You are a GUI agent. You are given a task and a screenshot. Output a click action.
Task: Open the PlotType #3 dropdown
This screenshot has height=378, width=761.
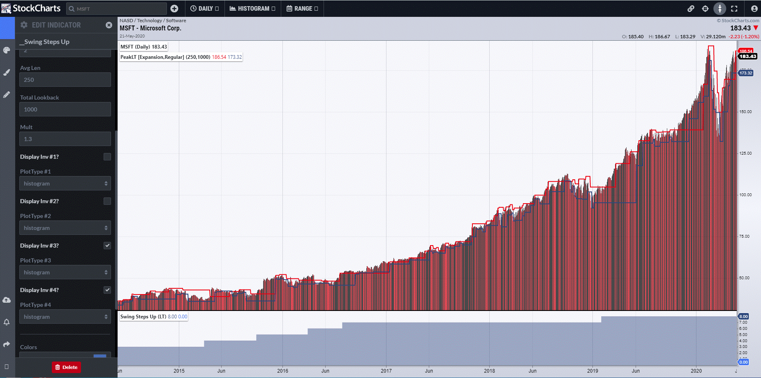point(65,272)
